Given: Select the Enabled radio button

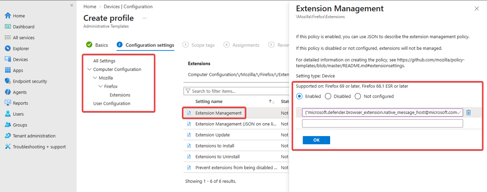Looking at the screenshot, I should click(x=299, y=96).
